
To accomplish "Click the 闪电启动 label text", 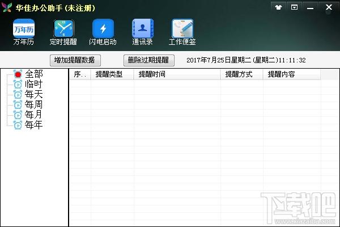I will click(103, 42).
